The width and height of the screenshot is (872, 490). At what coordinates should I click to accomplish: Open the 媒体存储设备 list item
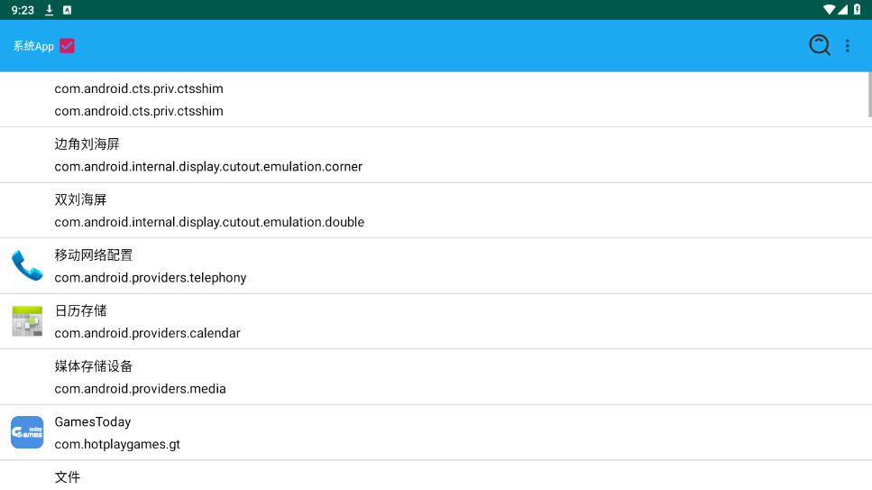pos(94,366)
